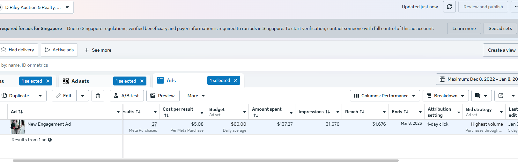Click the trash delete icon

98,96
